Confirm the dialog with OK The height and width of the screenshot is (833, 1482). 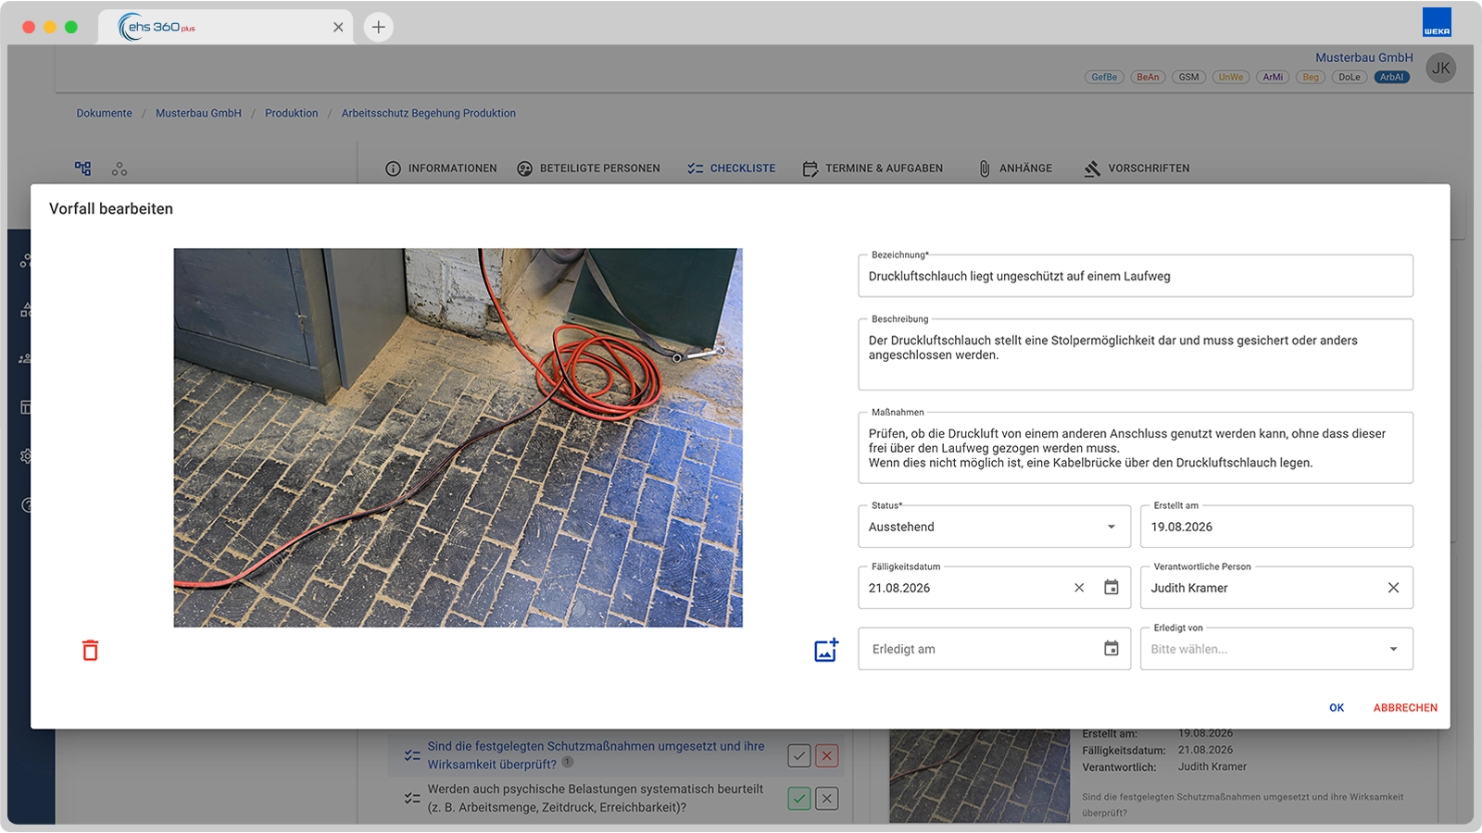click(1337, 708)
